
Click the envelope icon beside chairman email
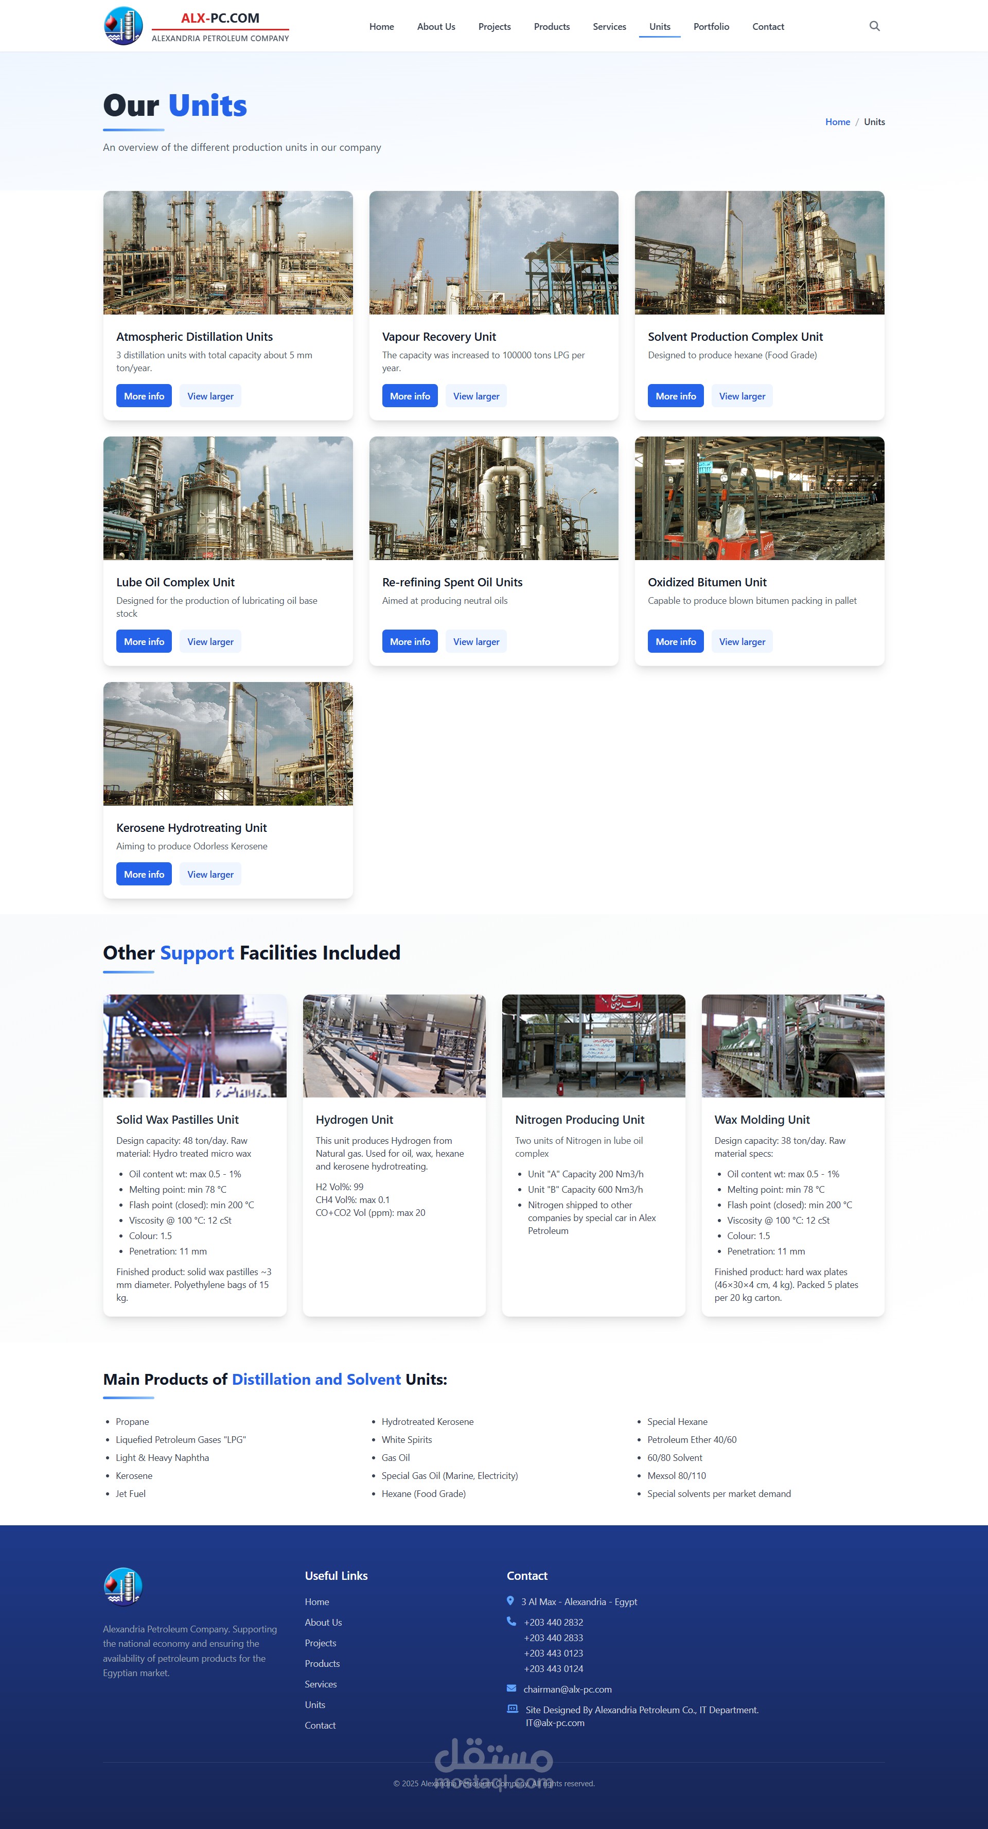[x=511, y=1688]
